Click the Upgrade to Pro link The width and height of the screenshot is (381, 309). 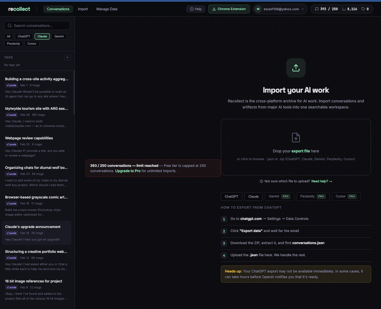128,171
